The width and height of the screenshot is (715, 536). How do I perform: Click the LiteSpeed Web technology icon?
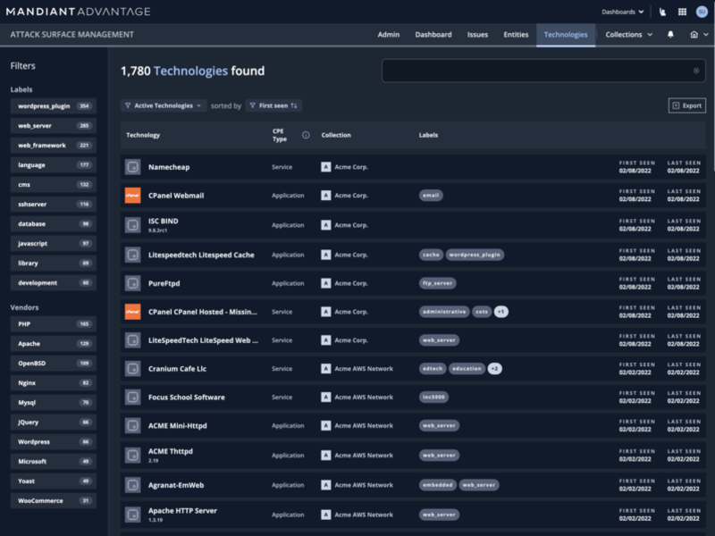click(x=132, y=340)
